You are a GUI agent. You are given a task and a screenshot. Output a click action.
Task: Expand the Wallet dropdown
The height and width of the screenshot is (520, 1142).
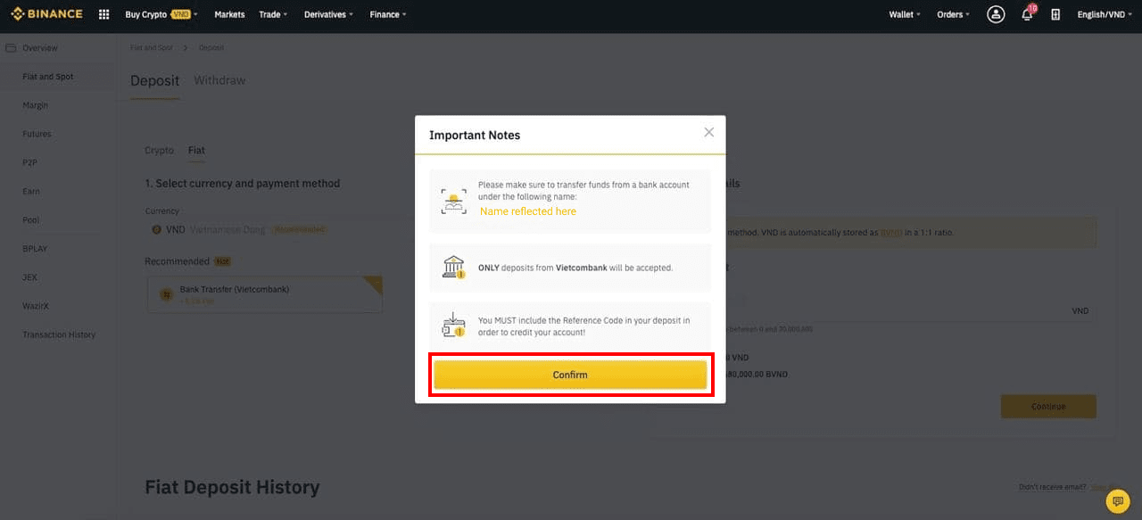(x=905, y=14)
